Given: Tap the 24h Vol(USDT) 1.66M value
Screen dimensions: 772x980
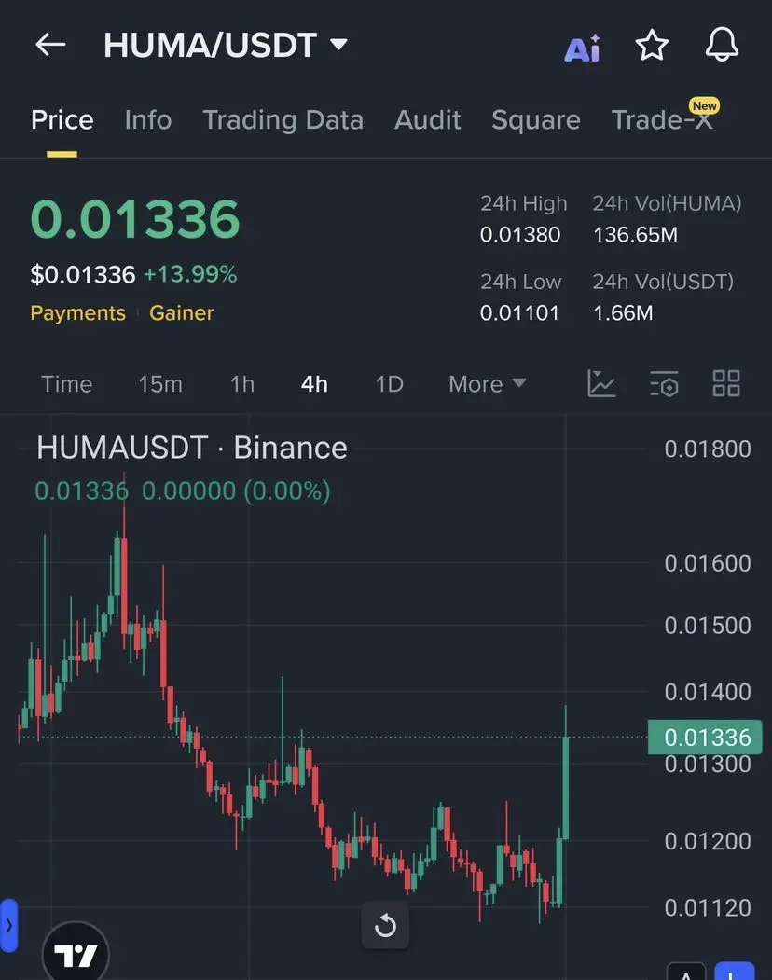Looking at the screenshot, I should pos(623,312).
